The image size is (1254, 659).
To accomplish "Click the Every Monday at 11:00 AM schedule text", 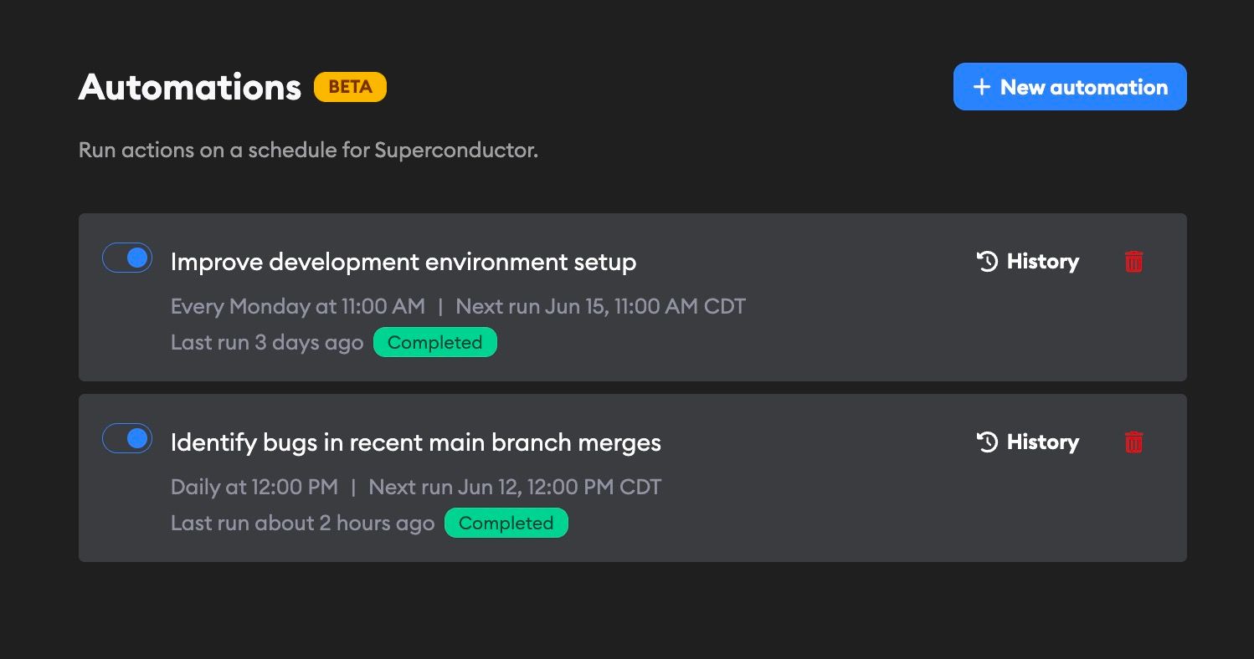I will click(x=298, y=306).
